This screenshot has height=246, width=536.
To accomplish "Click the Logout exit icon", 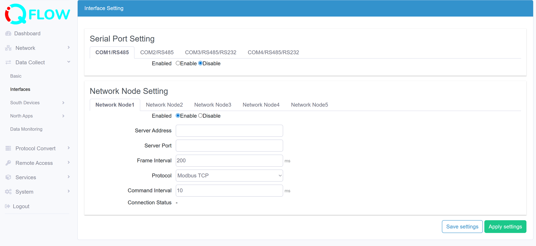I will 7,206.
